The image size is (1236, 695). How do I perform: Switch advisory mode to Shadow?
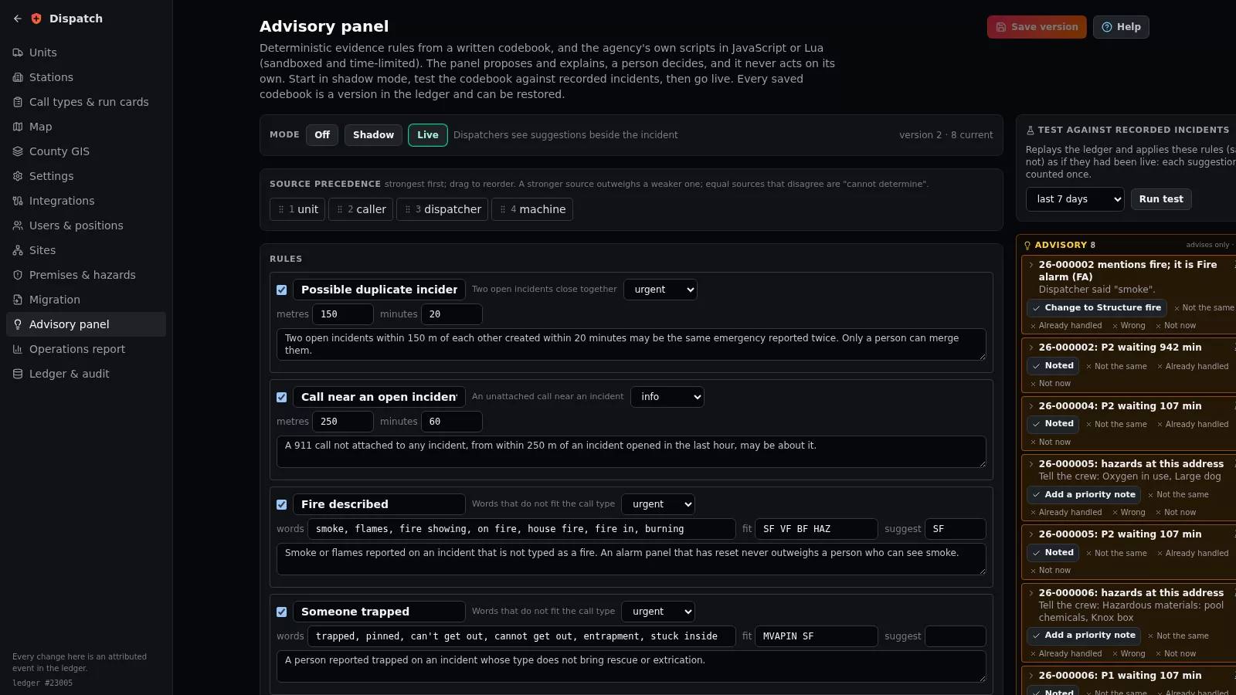tap(373, 135)
